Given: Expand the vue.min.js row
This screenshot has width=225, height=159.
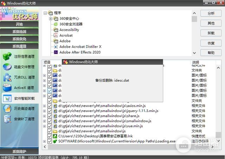Looking at the screenshot, I should pos(45,126).
